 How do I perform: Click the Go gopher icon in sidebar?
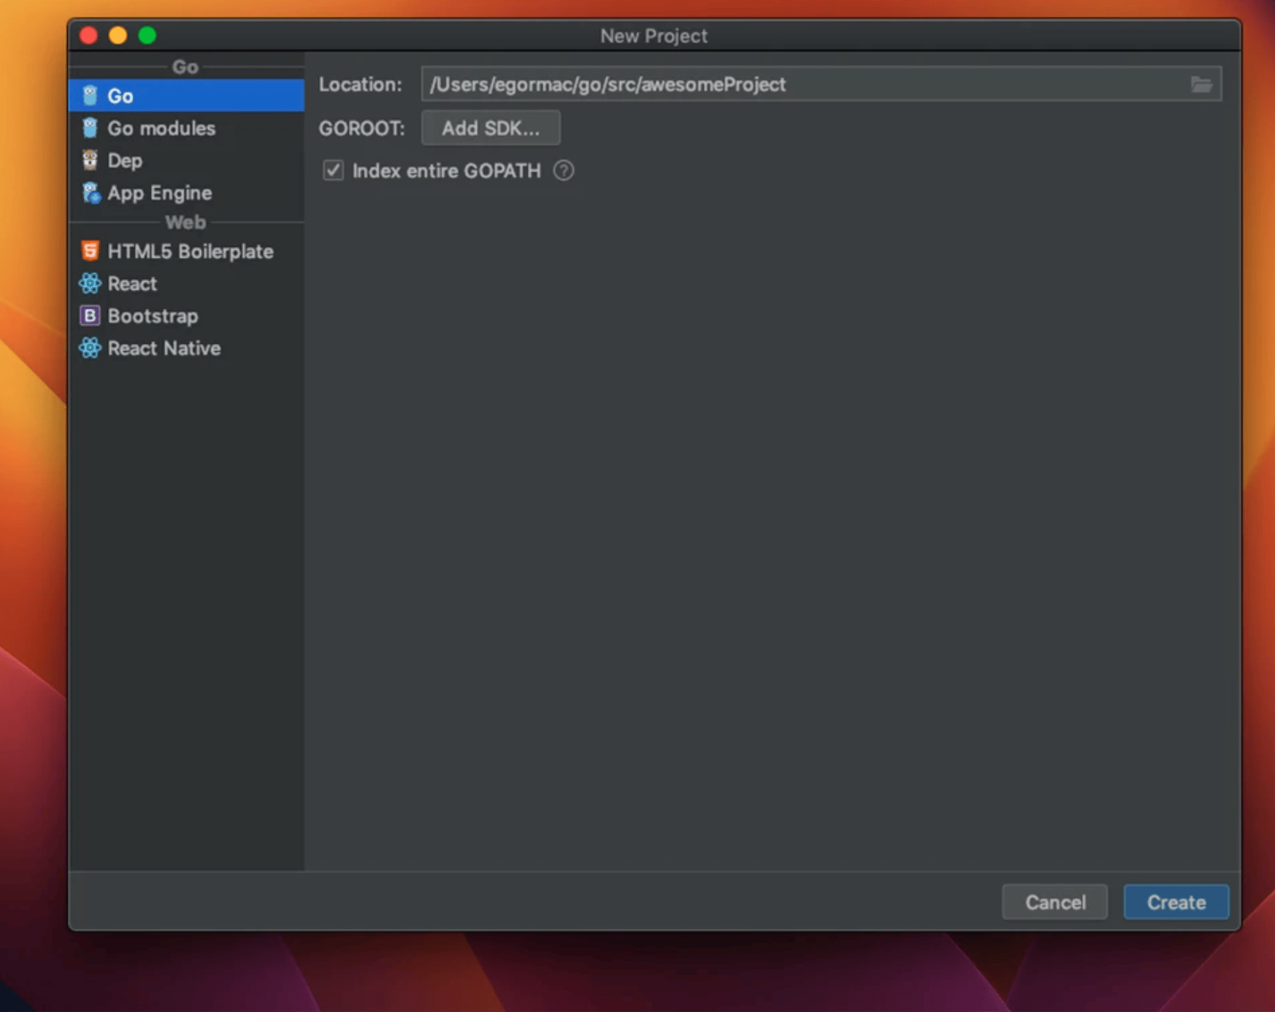click(90, 96)
